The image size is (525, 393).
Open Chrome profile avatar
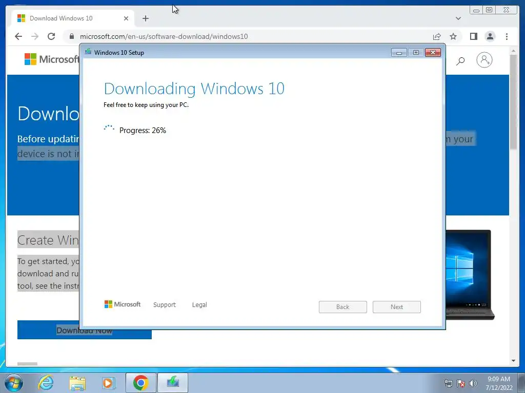[x=490, y=36]
